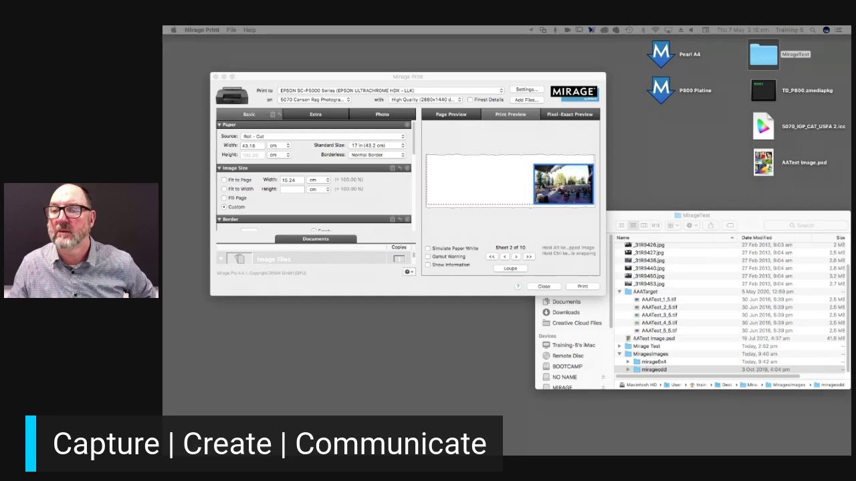
Task: Click the Settings... button
Action: [x=527, y=90]
